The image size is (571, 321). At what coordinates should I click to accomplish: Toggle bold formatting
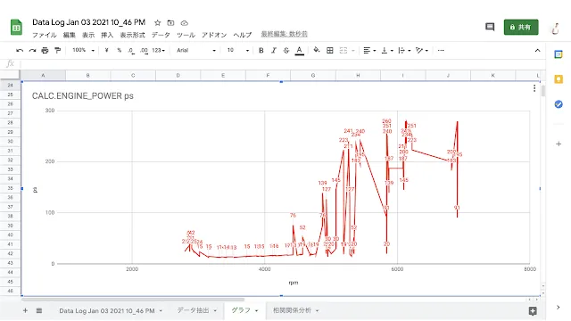point(261,50)
